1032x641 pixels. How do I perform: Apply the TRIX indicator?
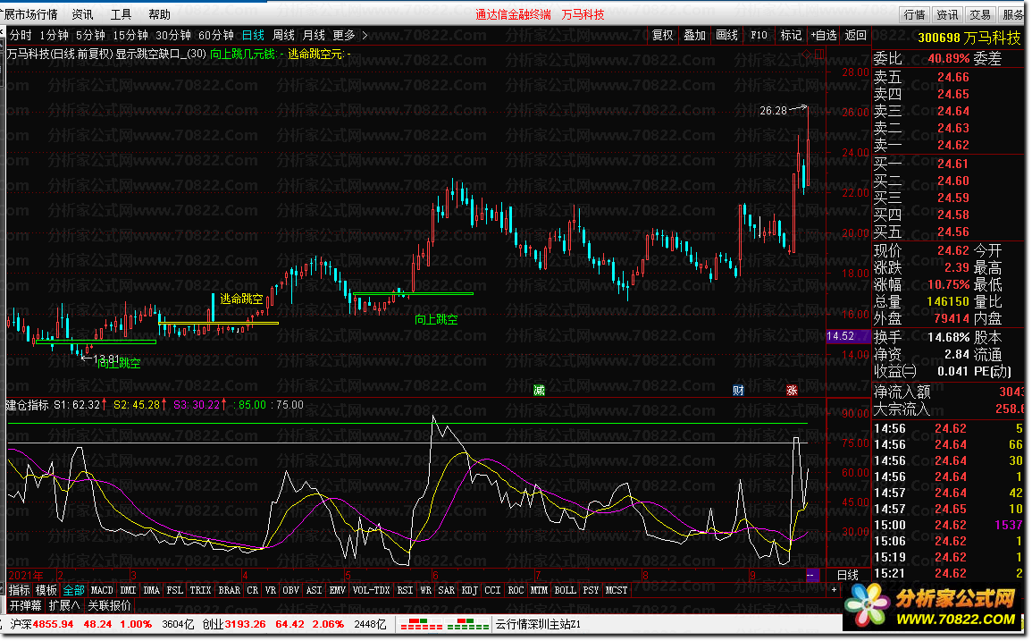(200, 590)
